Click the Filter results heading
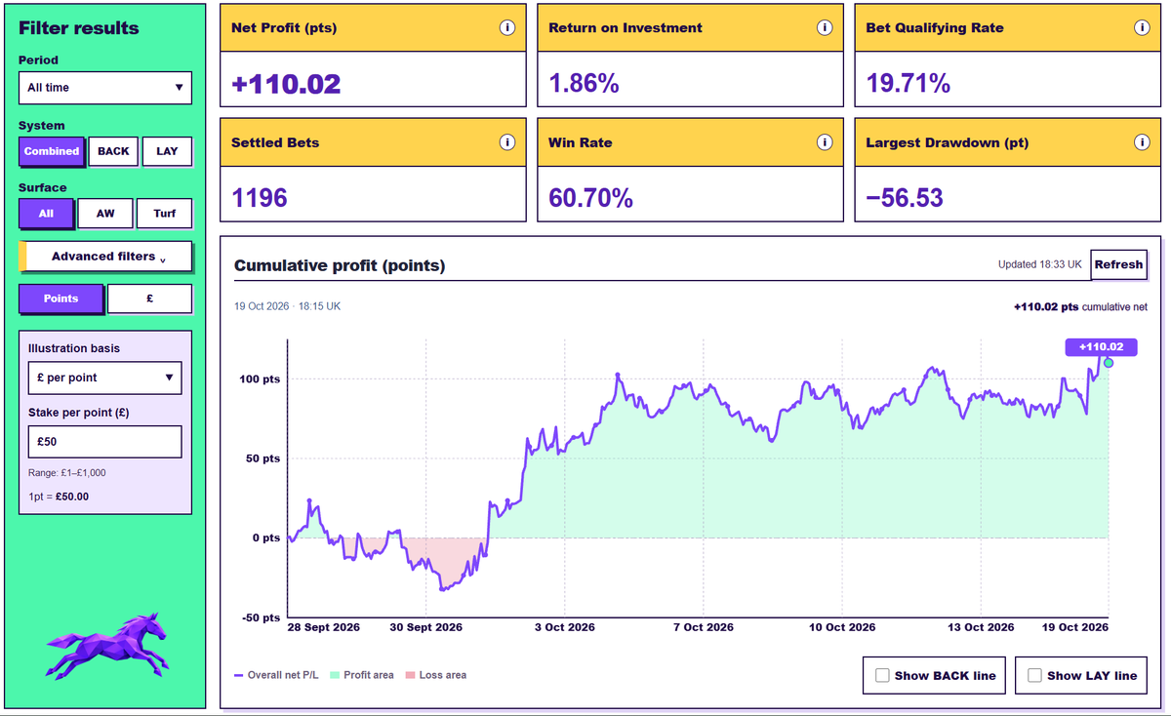This screenshot has height=716, width=1171. pyautogui.click(x=79, y=28)
